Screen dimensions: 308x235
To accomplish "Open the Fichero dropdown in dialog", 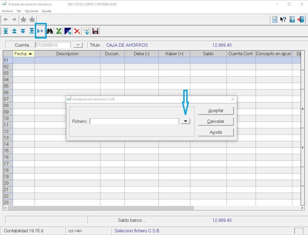I will (x=185, y=121).
